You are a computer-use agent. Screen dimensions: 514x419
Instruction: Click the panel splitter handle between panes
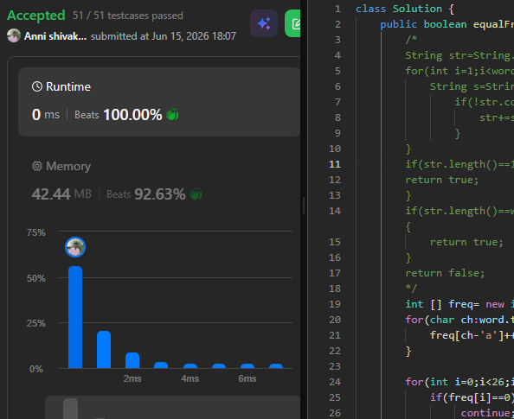[304, 206]
